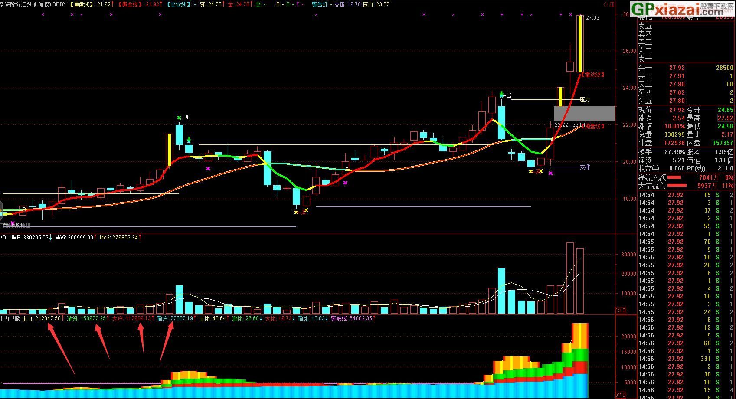Click the diamond icon at chart top-right

pos(606,4)
